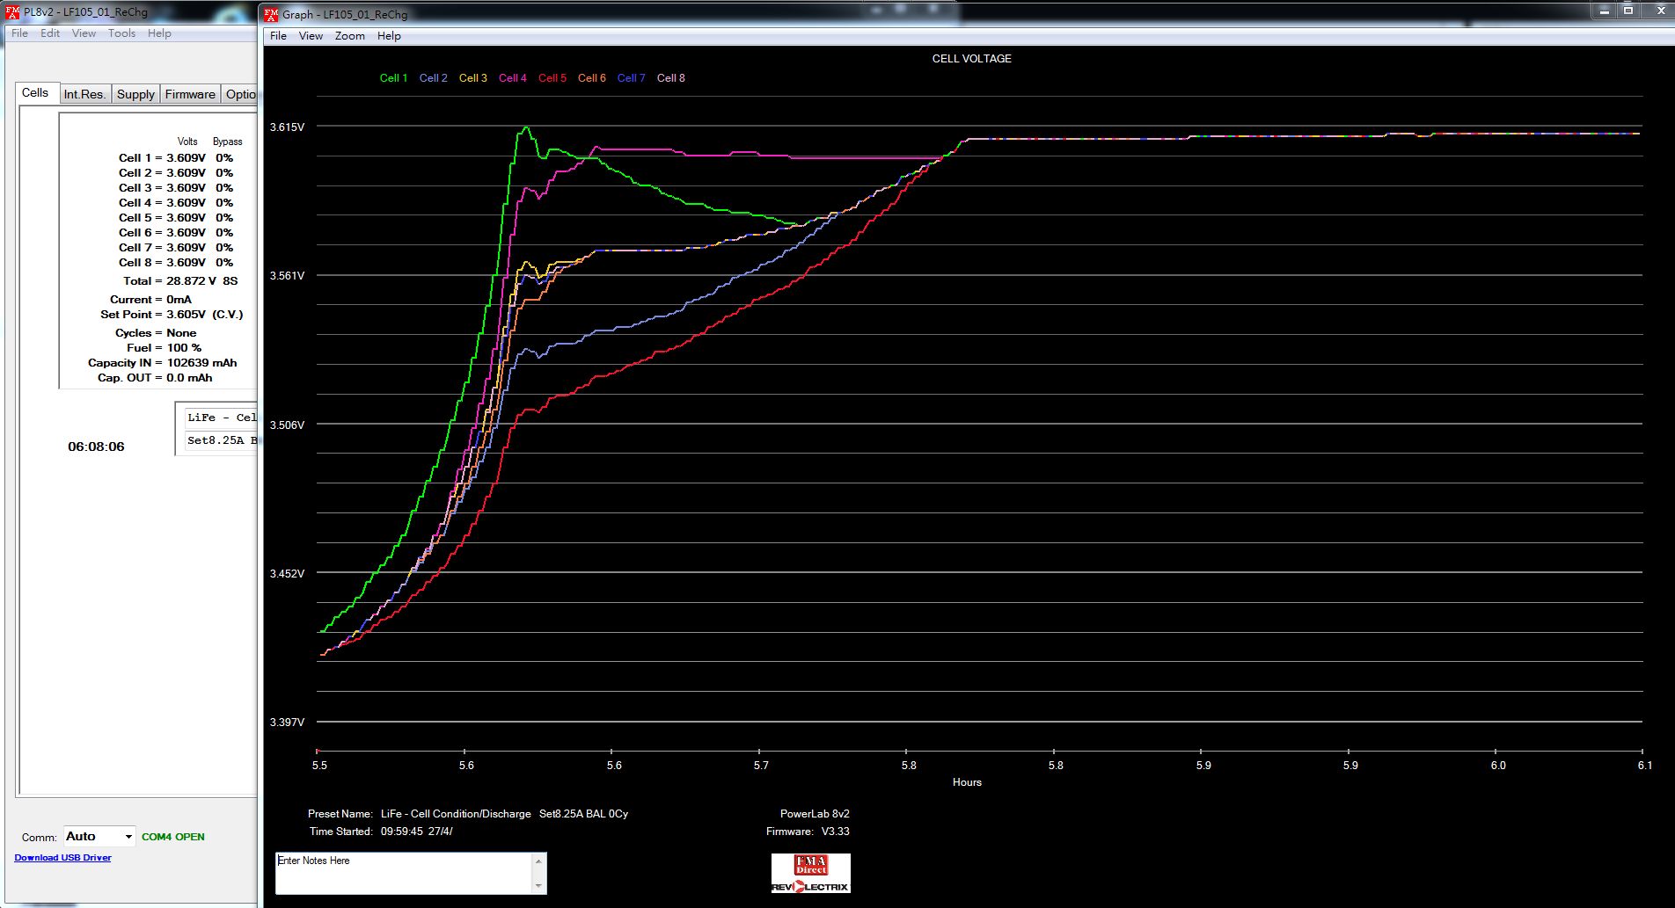Click the Cell 5 red legend color label

[552, 78]
